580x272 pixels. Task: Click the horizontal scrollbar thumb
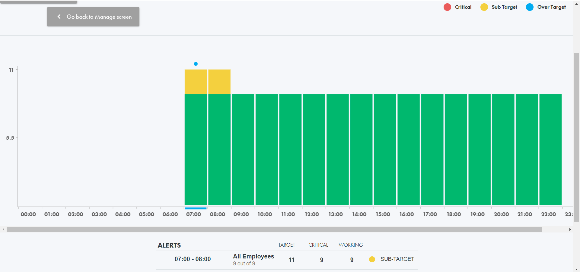pyautogui.click(x=274, y=229)
